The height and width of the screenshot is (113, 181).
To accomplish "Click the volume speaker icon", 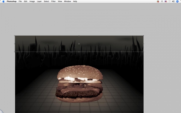I will pos(173,2).
